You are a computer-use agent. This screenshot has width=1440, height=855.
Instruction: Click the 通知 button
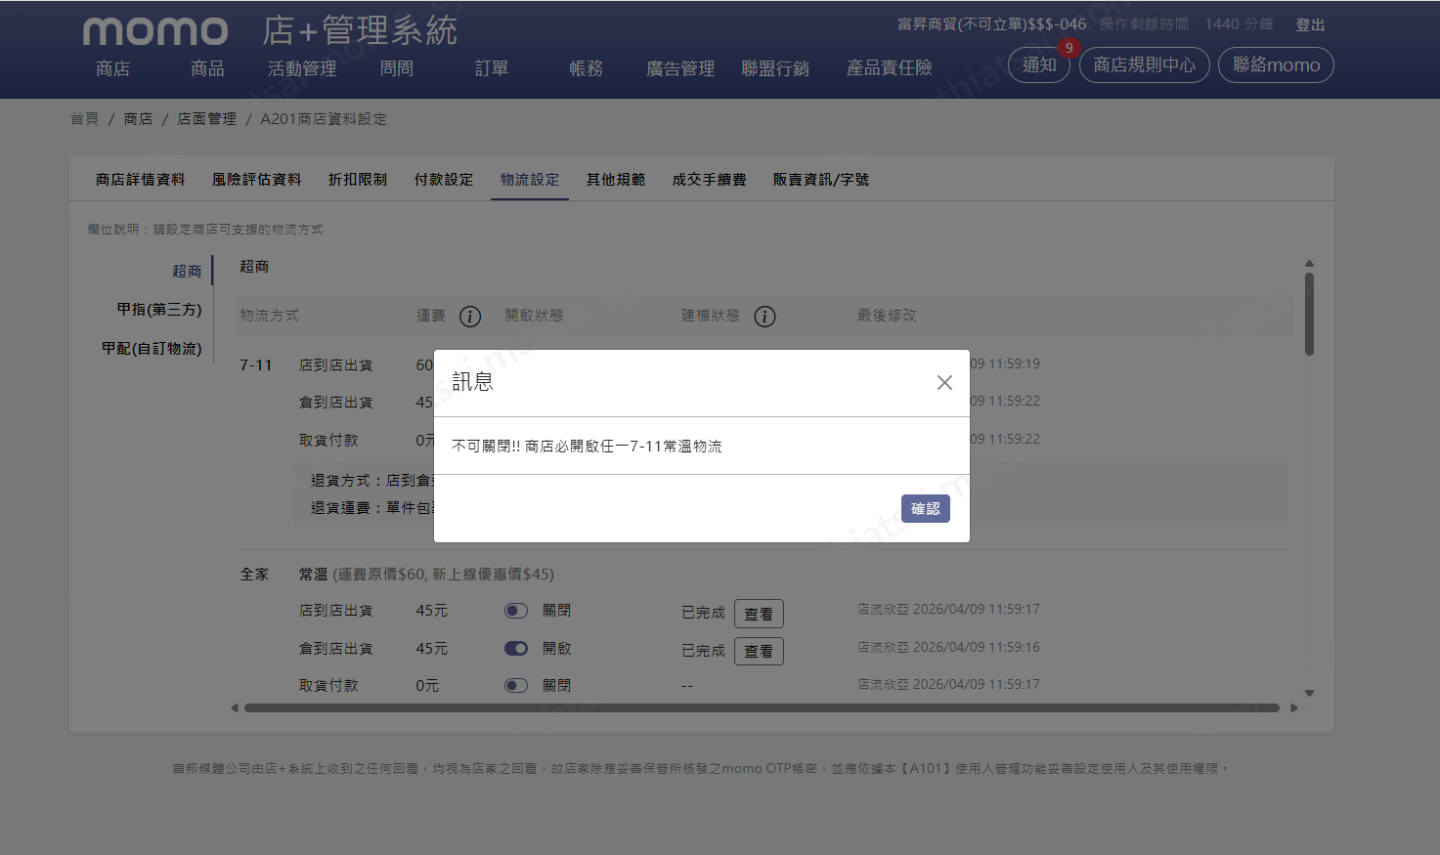coord(1039,64)
